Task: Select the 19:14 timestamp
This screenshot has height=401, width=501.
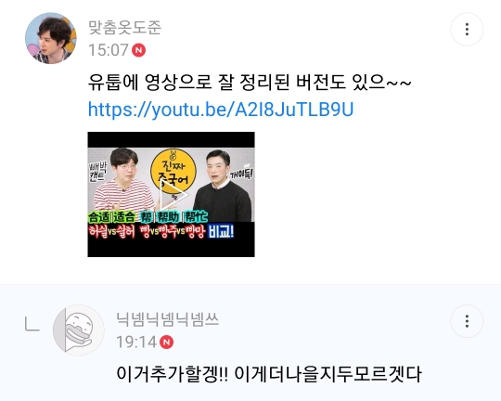Action: point(136,343)
